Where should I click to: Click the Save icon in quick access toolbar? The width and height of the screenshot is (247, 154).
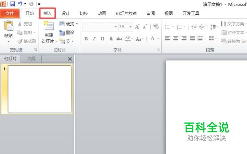pos(12,4)
